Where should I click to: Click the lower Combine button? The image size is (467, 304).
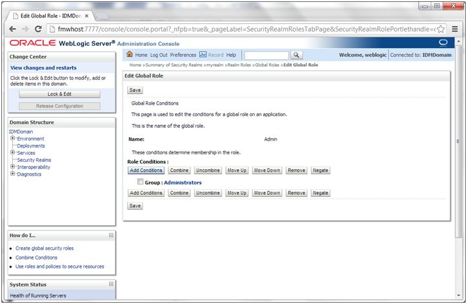(179, 193)
